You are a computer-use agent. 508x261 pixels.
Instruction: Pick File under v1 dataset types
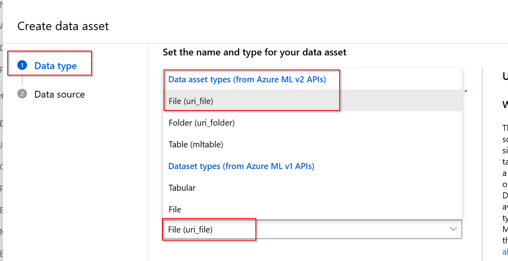[x=312, y=209]
